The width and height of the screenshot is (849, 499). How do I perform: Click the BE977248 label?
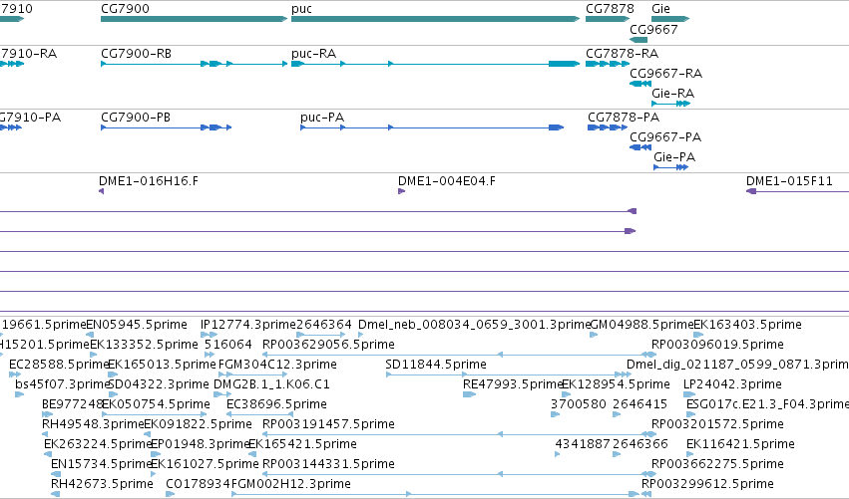coord(72,404)
